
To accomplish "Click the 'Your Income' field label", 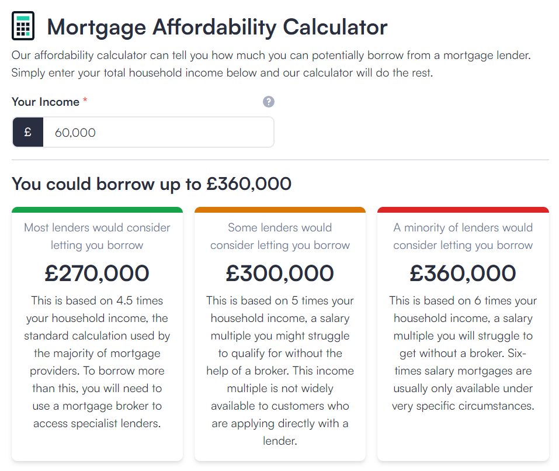I will 46,102.
